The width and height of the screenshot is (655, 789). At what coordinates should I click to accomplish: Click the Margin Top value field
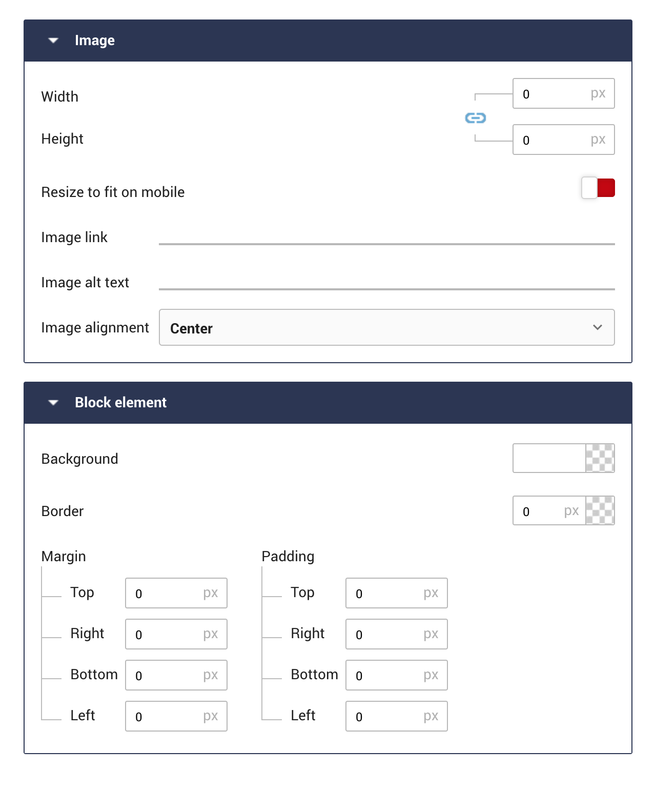pos(176,593)
